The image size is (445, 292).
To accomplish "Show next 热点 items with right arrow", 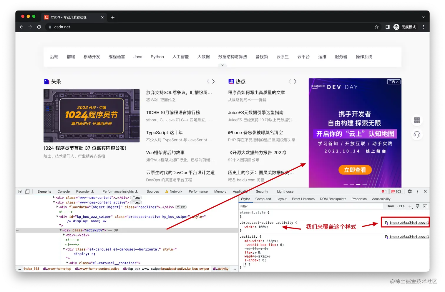I will click(x=295, y=81).
